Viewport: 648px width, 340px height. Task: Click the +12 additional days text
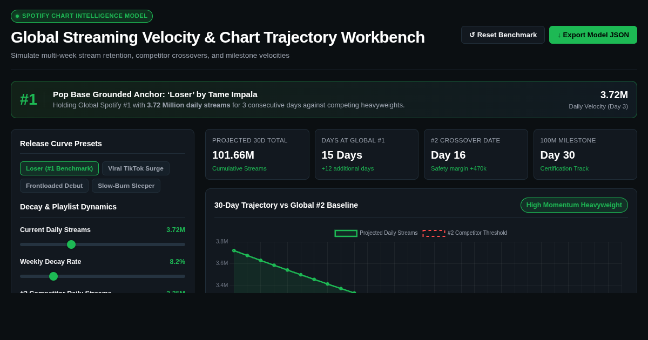348,168
